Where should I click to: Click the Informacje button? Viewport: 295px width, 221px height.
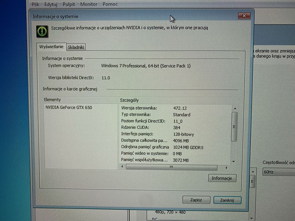[222, 178]
